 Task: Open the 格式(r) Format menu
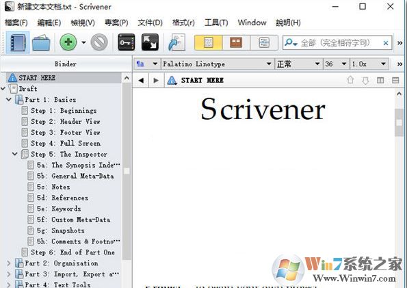coord(183,23)
